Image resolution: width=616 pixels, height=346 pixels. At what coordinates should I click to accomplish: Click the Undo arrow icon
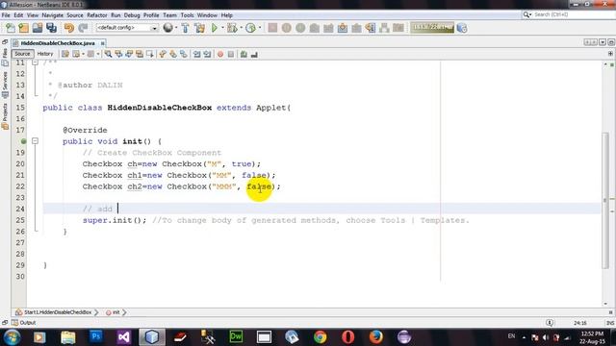point(69,28)
